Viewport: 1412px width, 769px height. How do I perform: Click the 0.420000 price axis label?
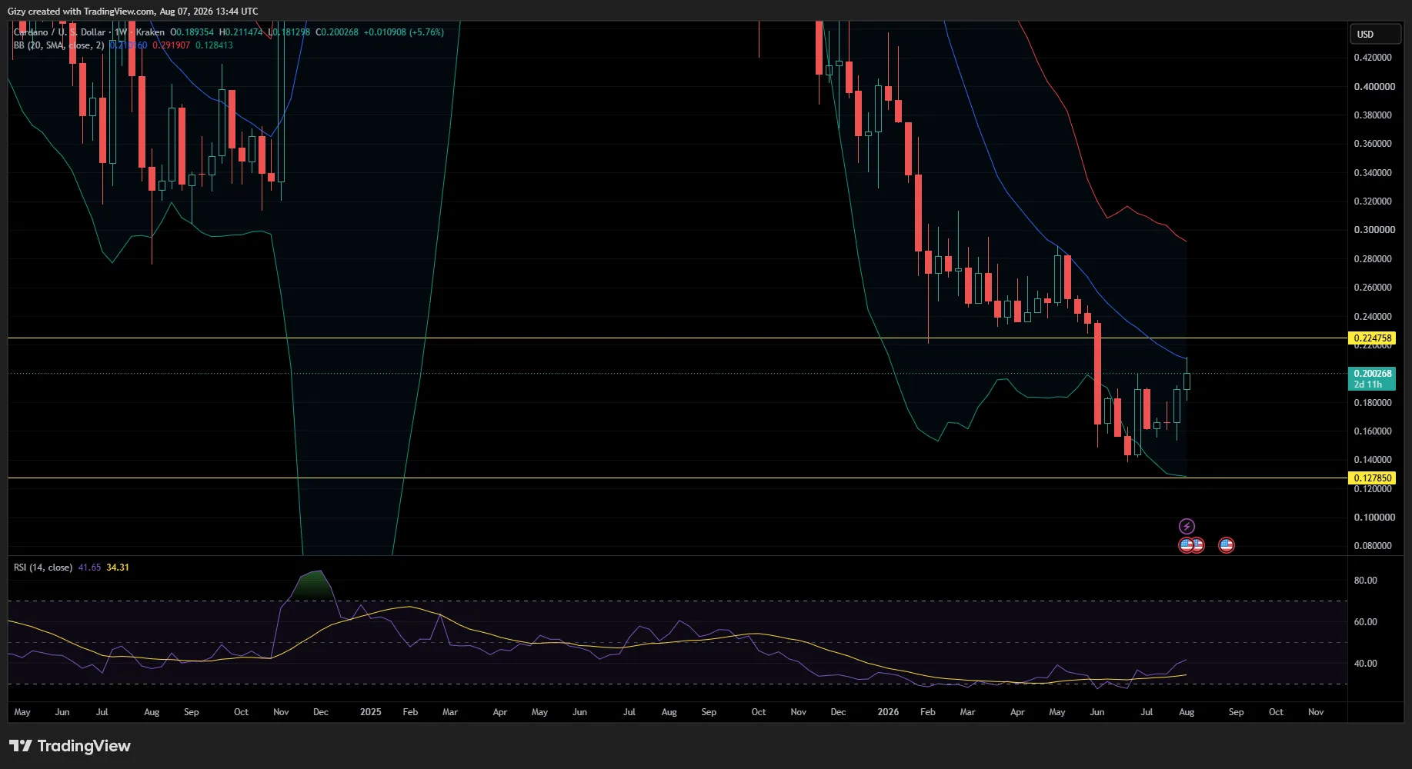pyautogui.click(x=1373, y=58)
